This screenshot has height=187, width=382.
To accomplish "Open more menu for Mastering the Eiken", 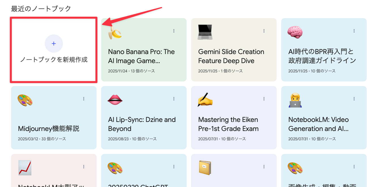I will [264, 99].
